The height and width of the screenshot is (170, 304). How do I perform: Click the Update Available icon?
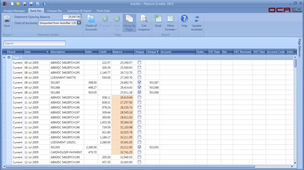(x=196, y=23)
